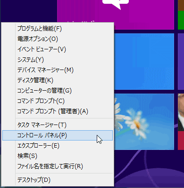The image size is (184, 188).
Task: Launch デバイス マネージャー(M)
Action: 58,70
